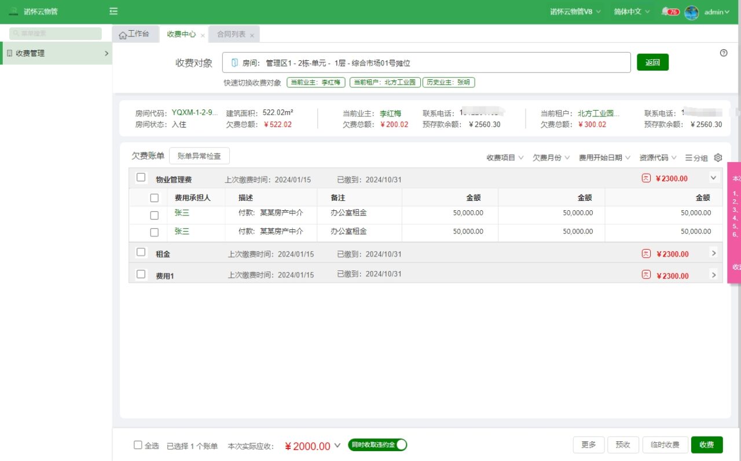The height and width of the screenshot is (461, 741).
Task: Switch to 当前业主：李红梅 quick tag
Action: pyautogui.click(x=316, y=83)
